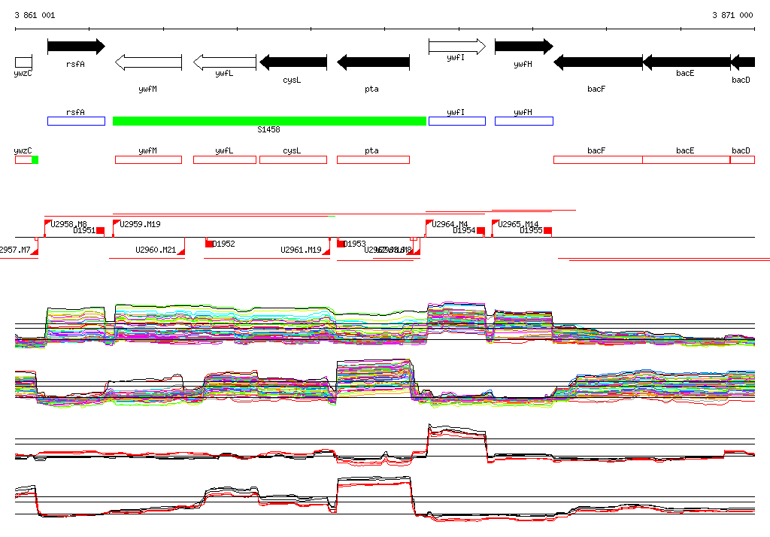Click the red-outlined ywfM box
The image size is (770, 537).
(148, 159)
